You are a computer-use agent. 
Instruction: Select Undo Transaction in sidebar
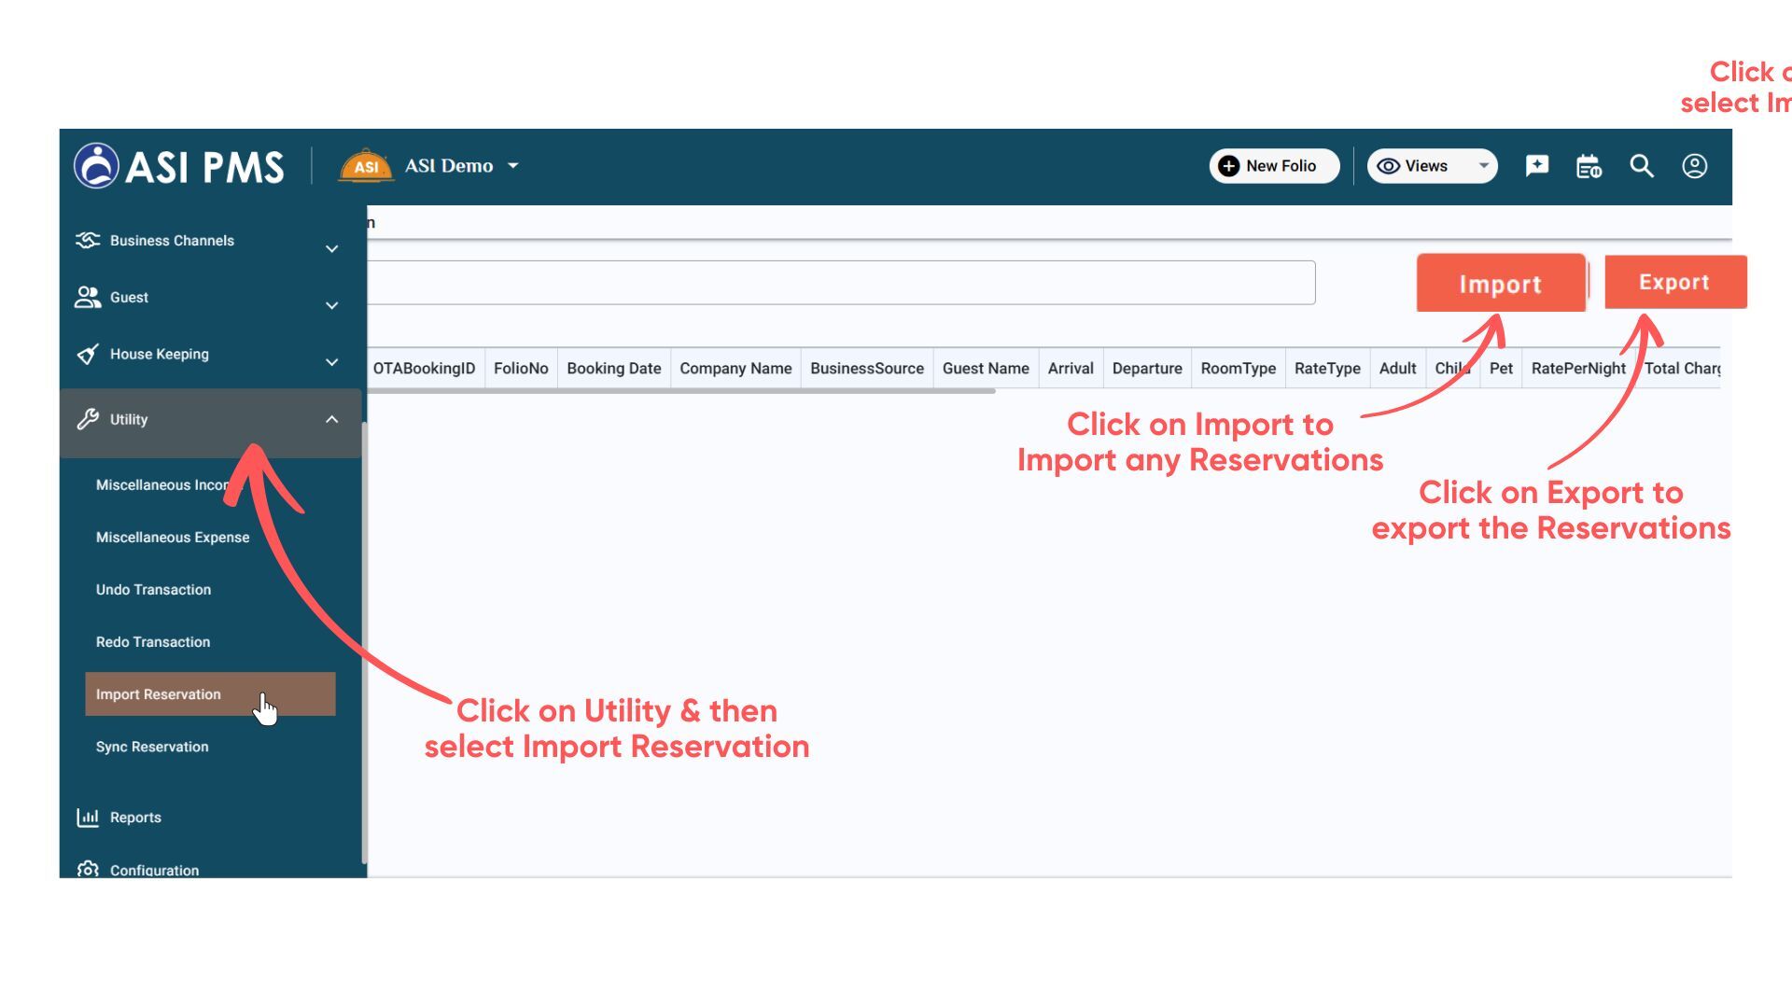(153, 590)
